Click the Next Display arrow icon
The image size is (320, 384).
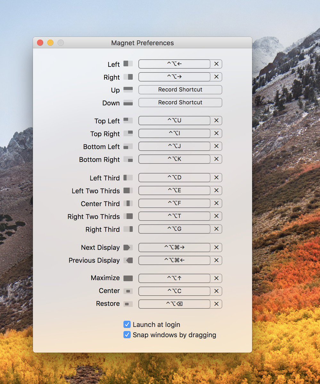click(128, 247)
